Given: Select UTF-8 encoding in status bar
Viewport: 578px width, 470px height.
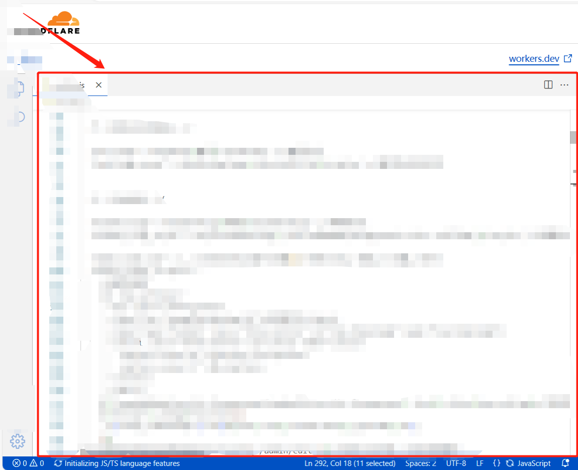Looking at the screenshot, I should [456, 463].
